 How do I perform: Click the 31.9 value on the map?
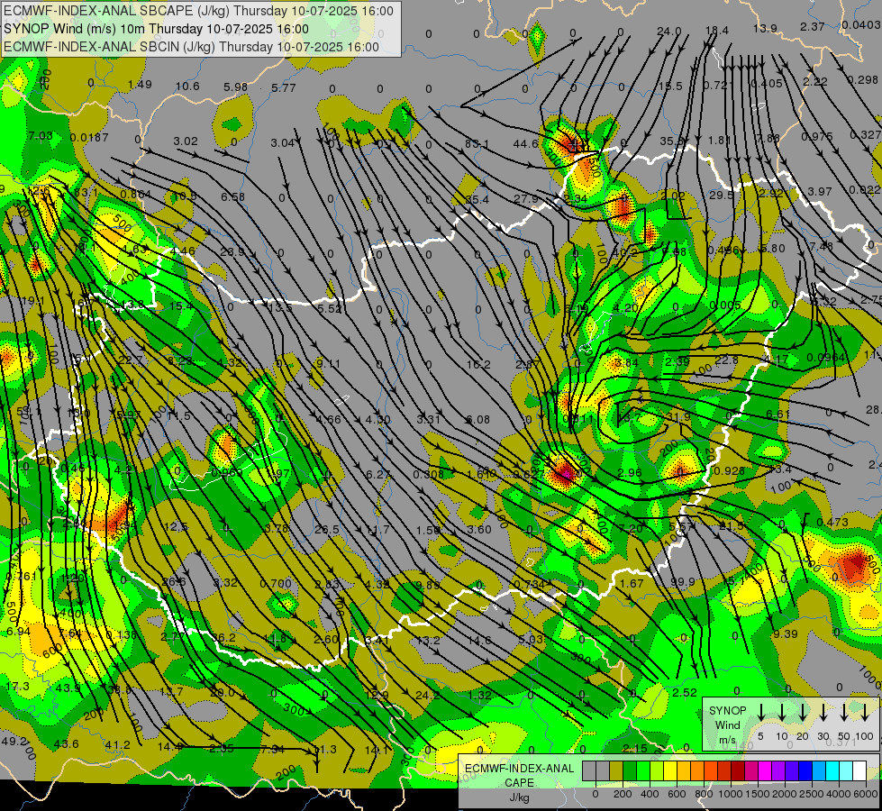coord(678,417)
